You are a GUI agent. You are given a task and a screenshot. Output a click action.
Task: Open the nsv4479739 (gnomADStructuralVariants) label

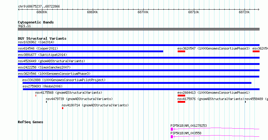(x=79, y=99)
